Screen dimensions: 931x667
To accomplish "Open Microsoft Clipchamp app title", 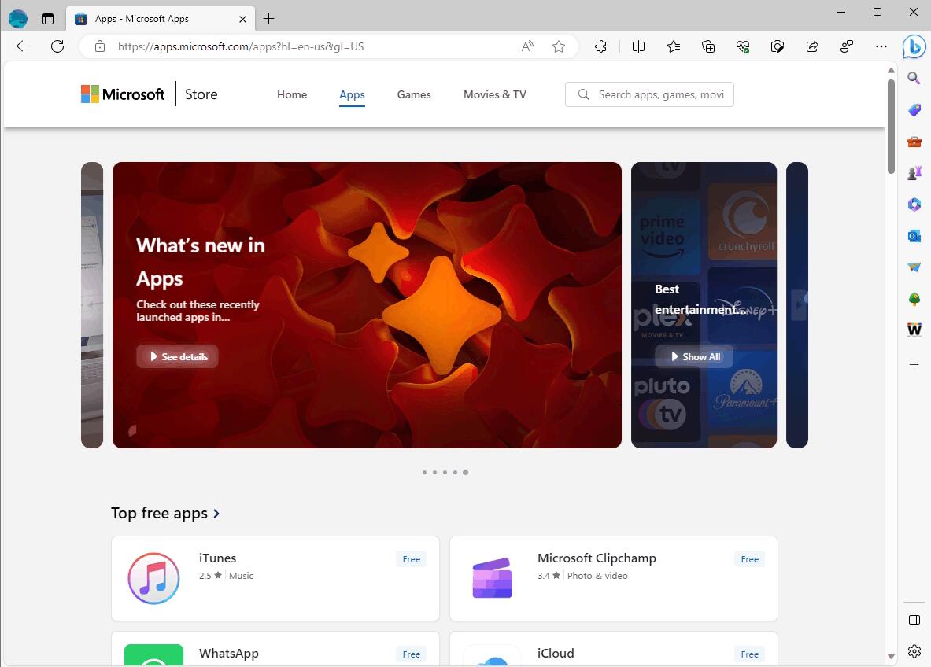I will pyautogui.click(x=597, y=558).
